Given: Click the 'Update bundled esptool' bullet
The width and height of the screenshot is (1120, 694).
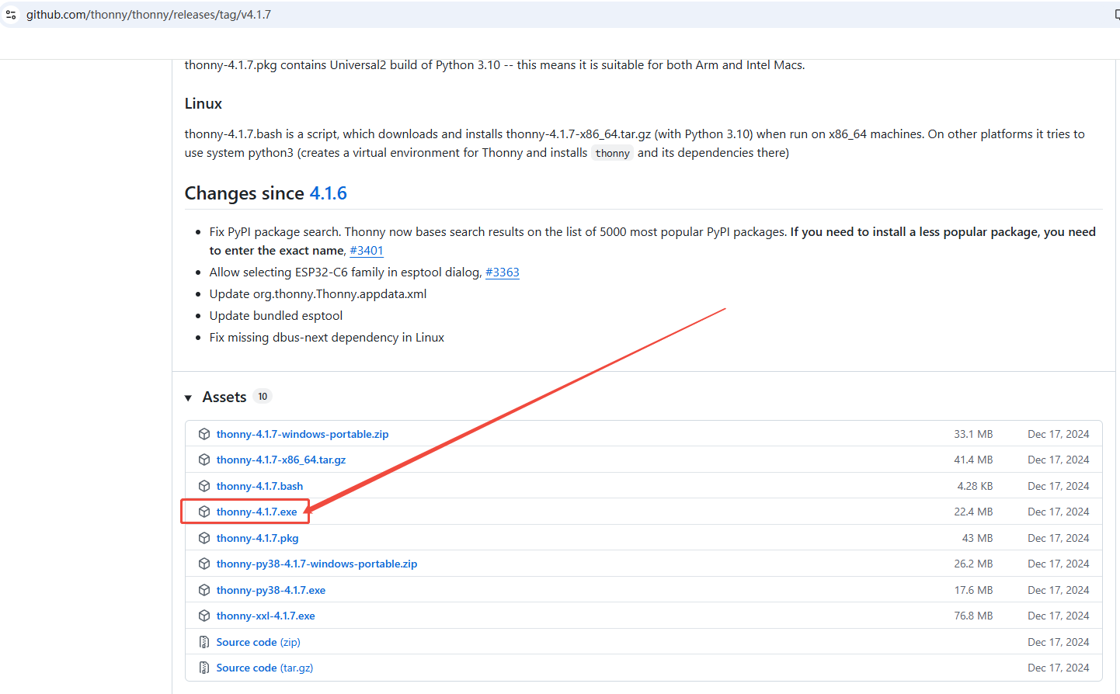Looking at the screenshot, I should coord(276,315).
